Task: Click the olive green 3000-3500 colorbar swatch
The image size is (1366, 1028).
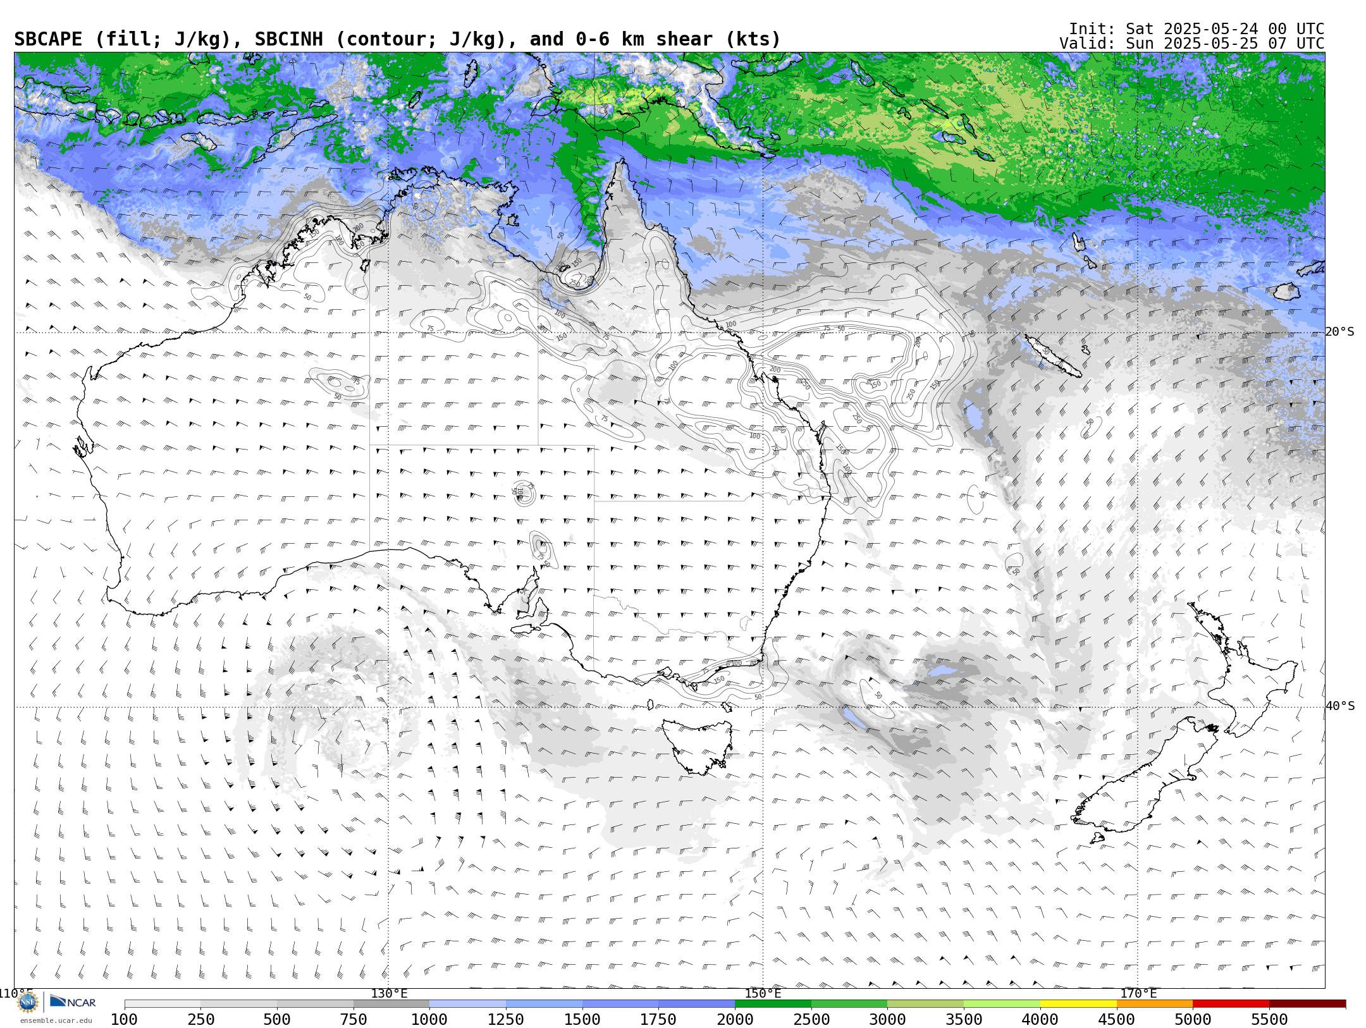Action: [x=926, y=1004]
